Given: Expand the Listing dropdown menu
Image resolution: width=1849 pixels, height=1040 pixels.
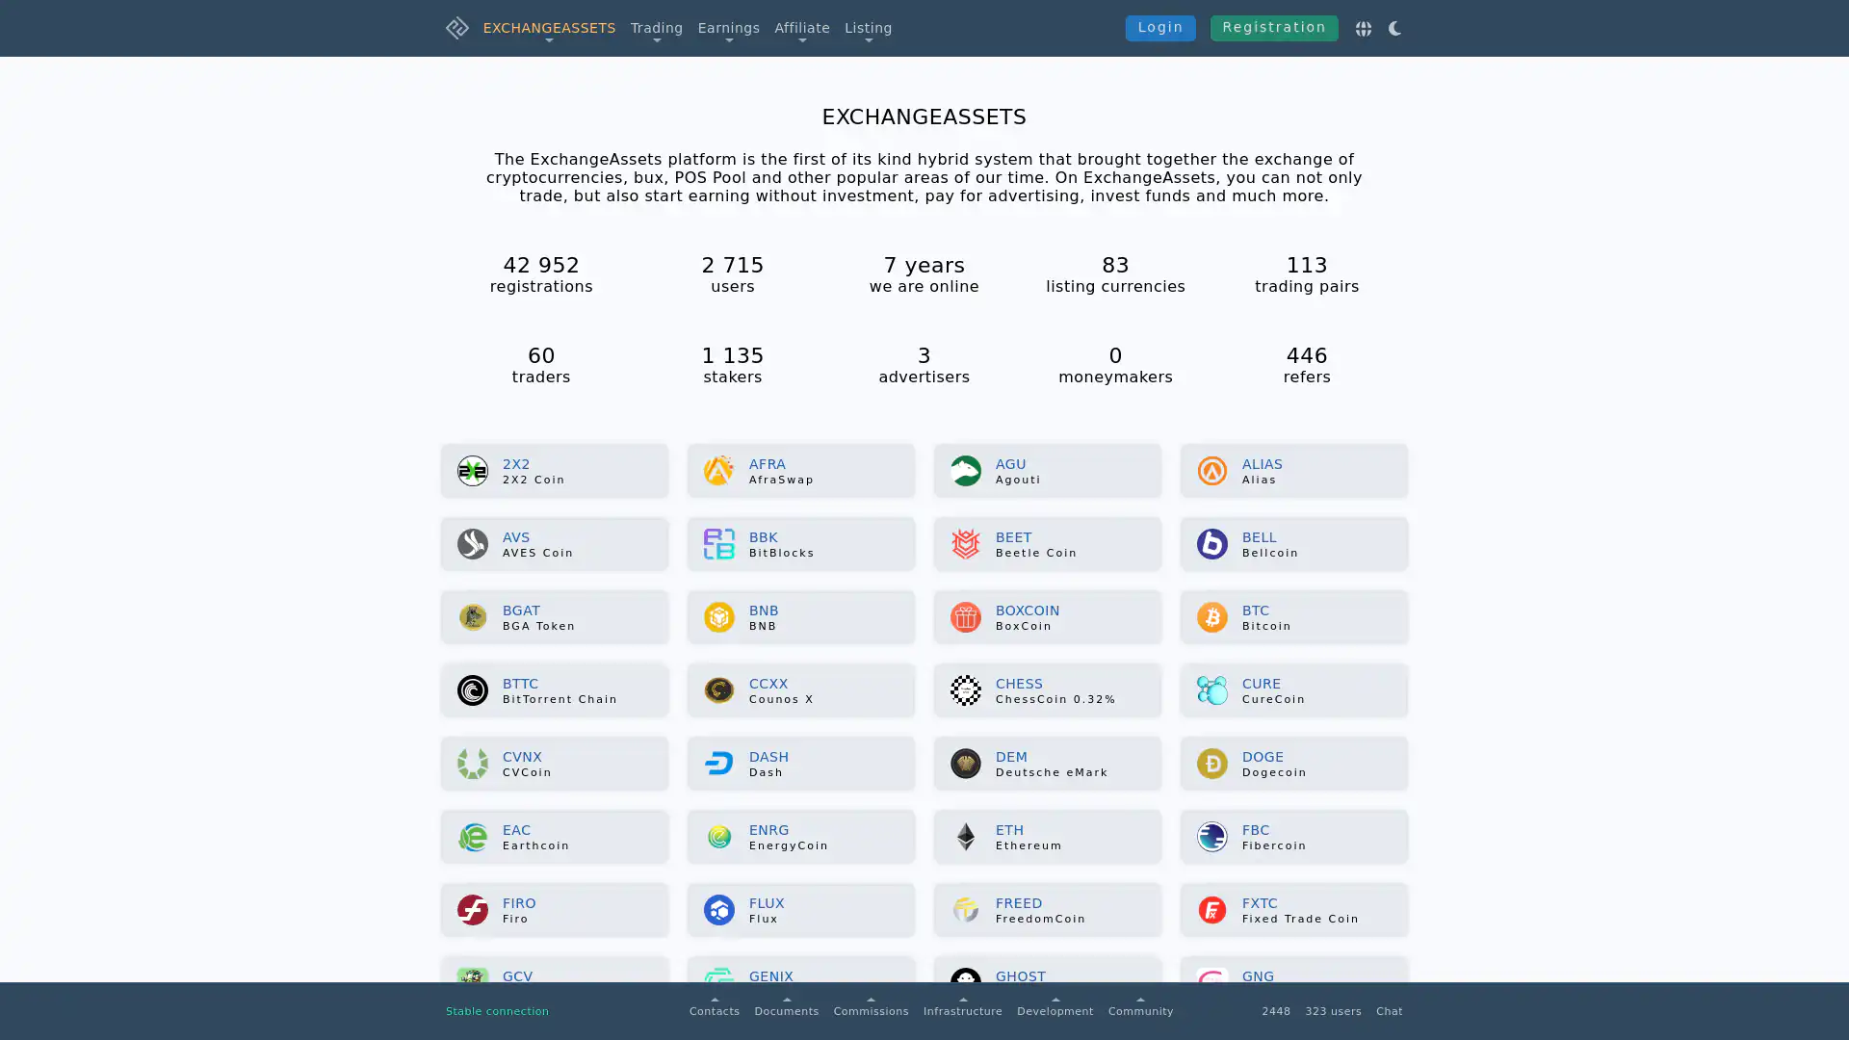Looking at the screenshot, I should coord(868,29).
